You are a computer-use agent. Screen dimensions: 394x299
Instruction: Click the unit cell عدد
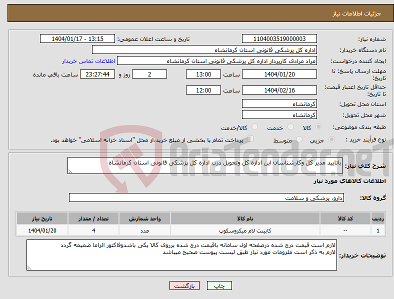[x=145, y=230]
